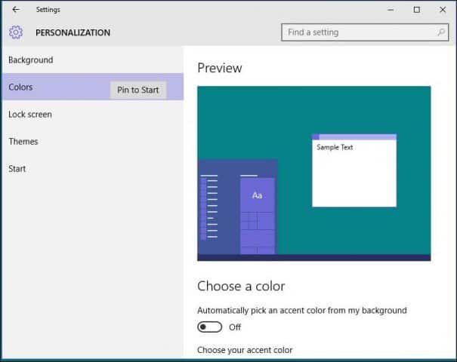The height and width of the screenshot is (362, 457).
Task: Choose Pin to Start option
Action: pyautogui.click(x=138, y=90)
